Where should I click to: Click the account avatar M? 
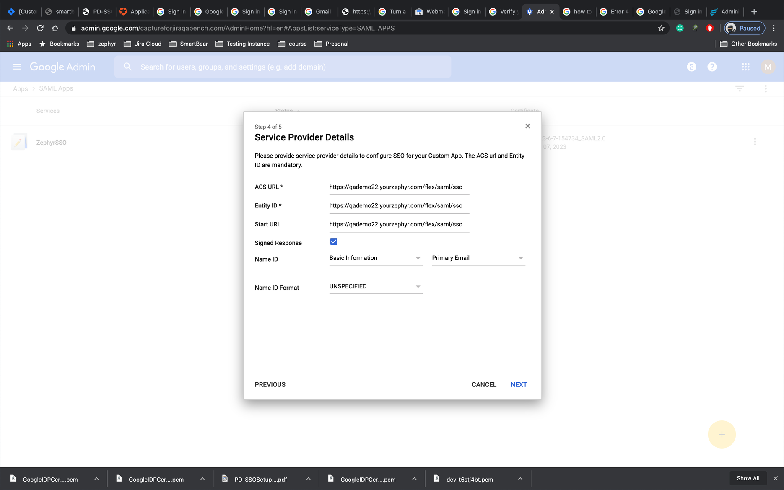(768, 66)
